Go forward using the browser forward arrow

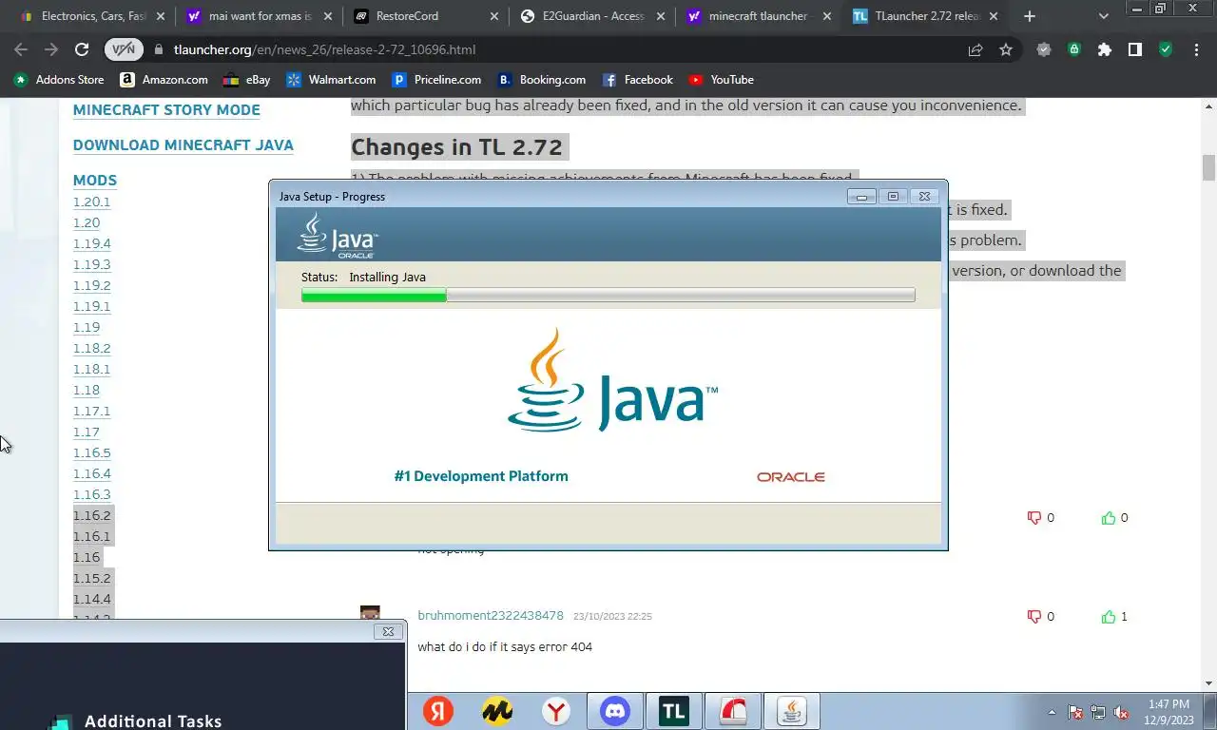(51, 49)
